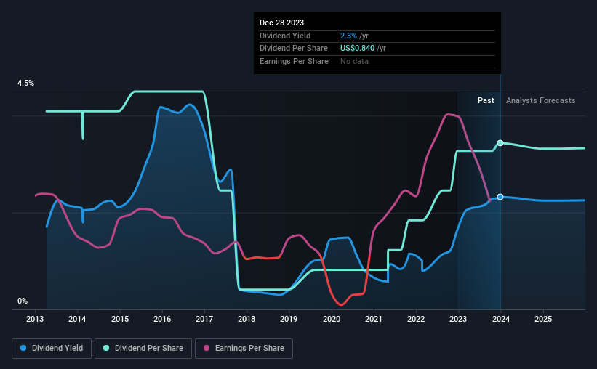Click the 2022 x-axis label

coord(416,319)
